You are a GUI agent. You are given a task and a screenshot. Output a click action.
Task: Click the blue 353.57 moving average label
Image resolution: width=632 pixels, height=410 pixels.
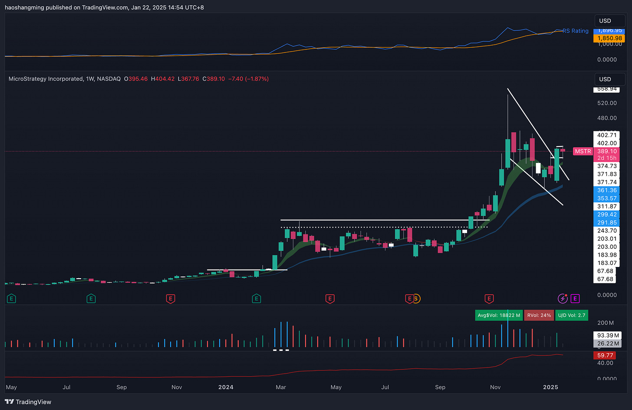(607, 198)
